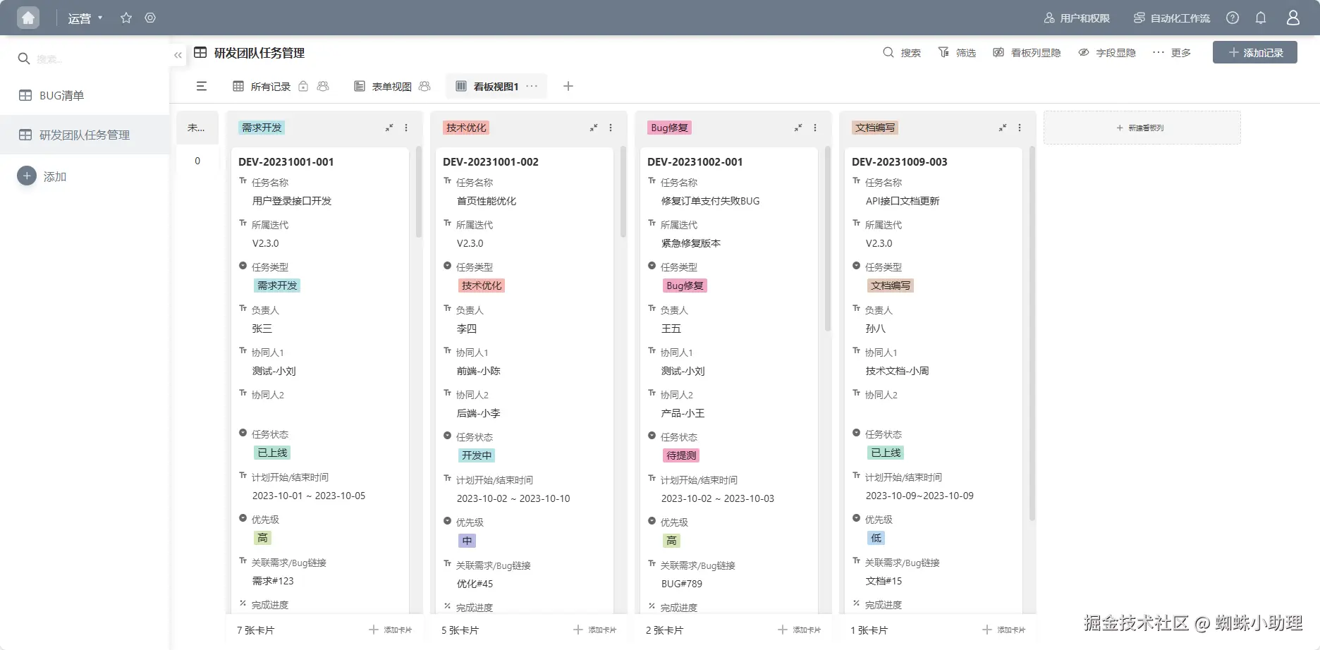This screenshot has height=650, width=1320.
Task: Click the 技术优化 tag in second card
Action: coord(482,286)
